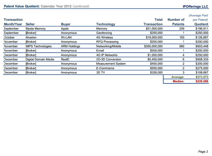Image resolution: width=212 pixels, height=156 pixels.
Task: Click the 'Technology' column header
Action: 106,24
